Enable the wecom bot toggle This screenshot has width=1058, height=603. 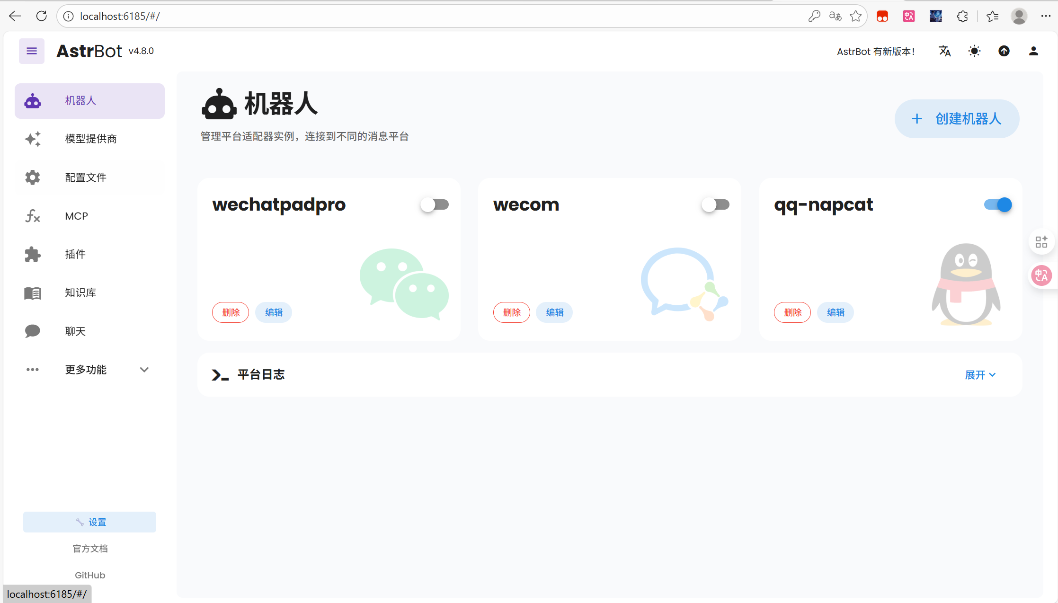coord(716,204)
